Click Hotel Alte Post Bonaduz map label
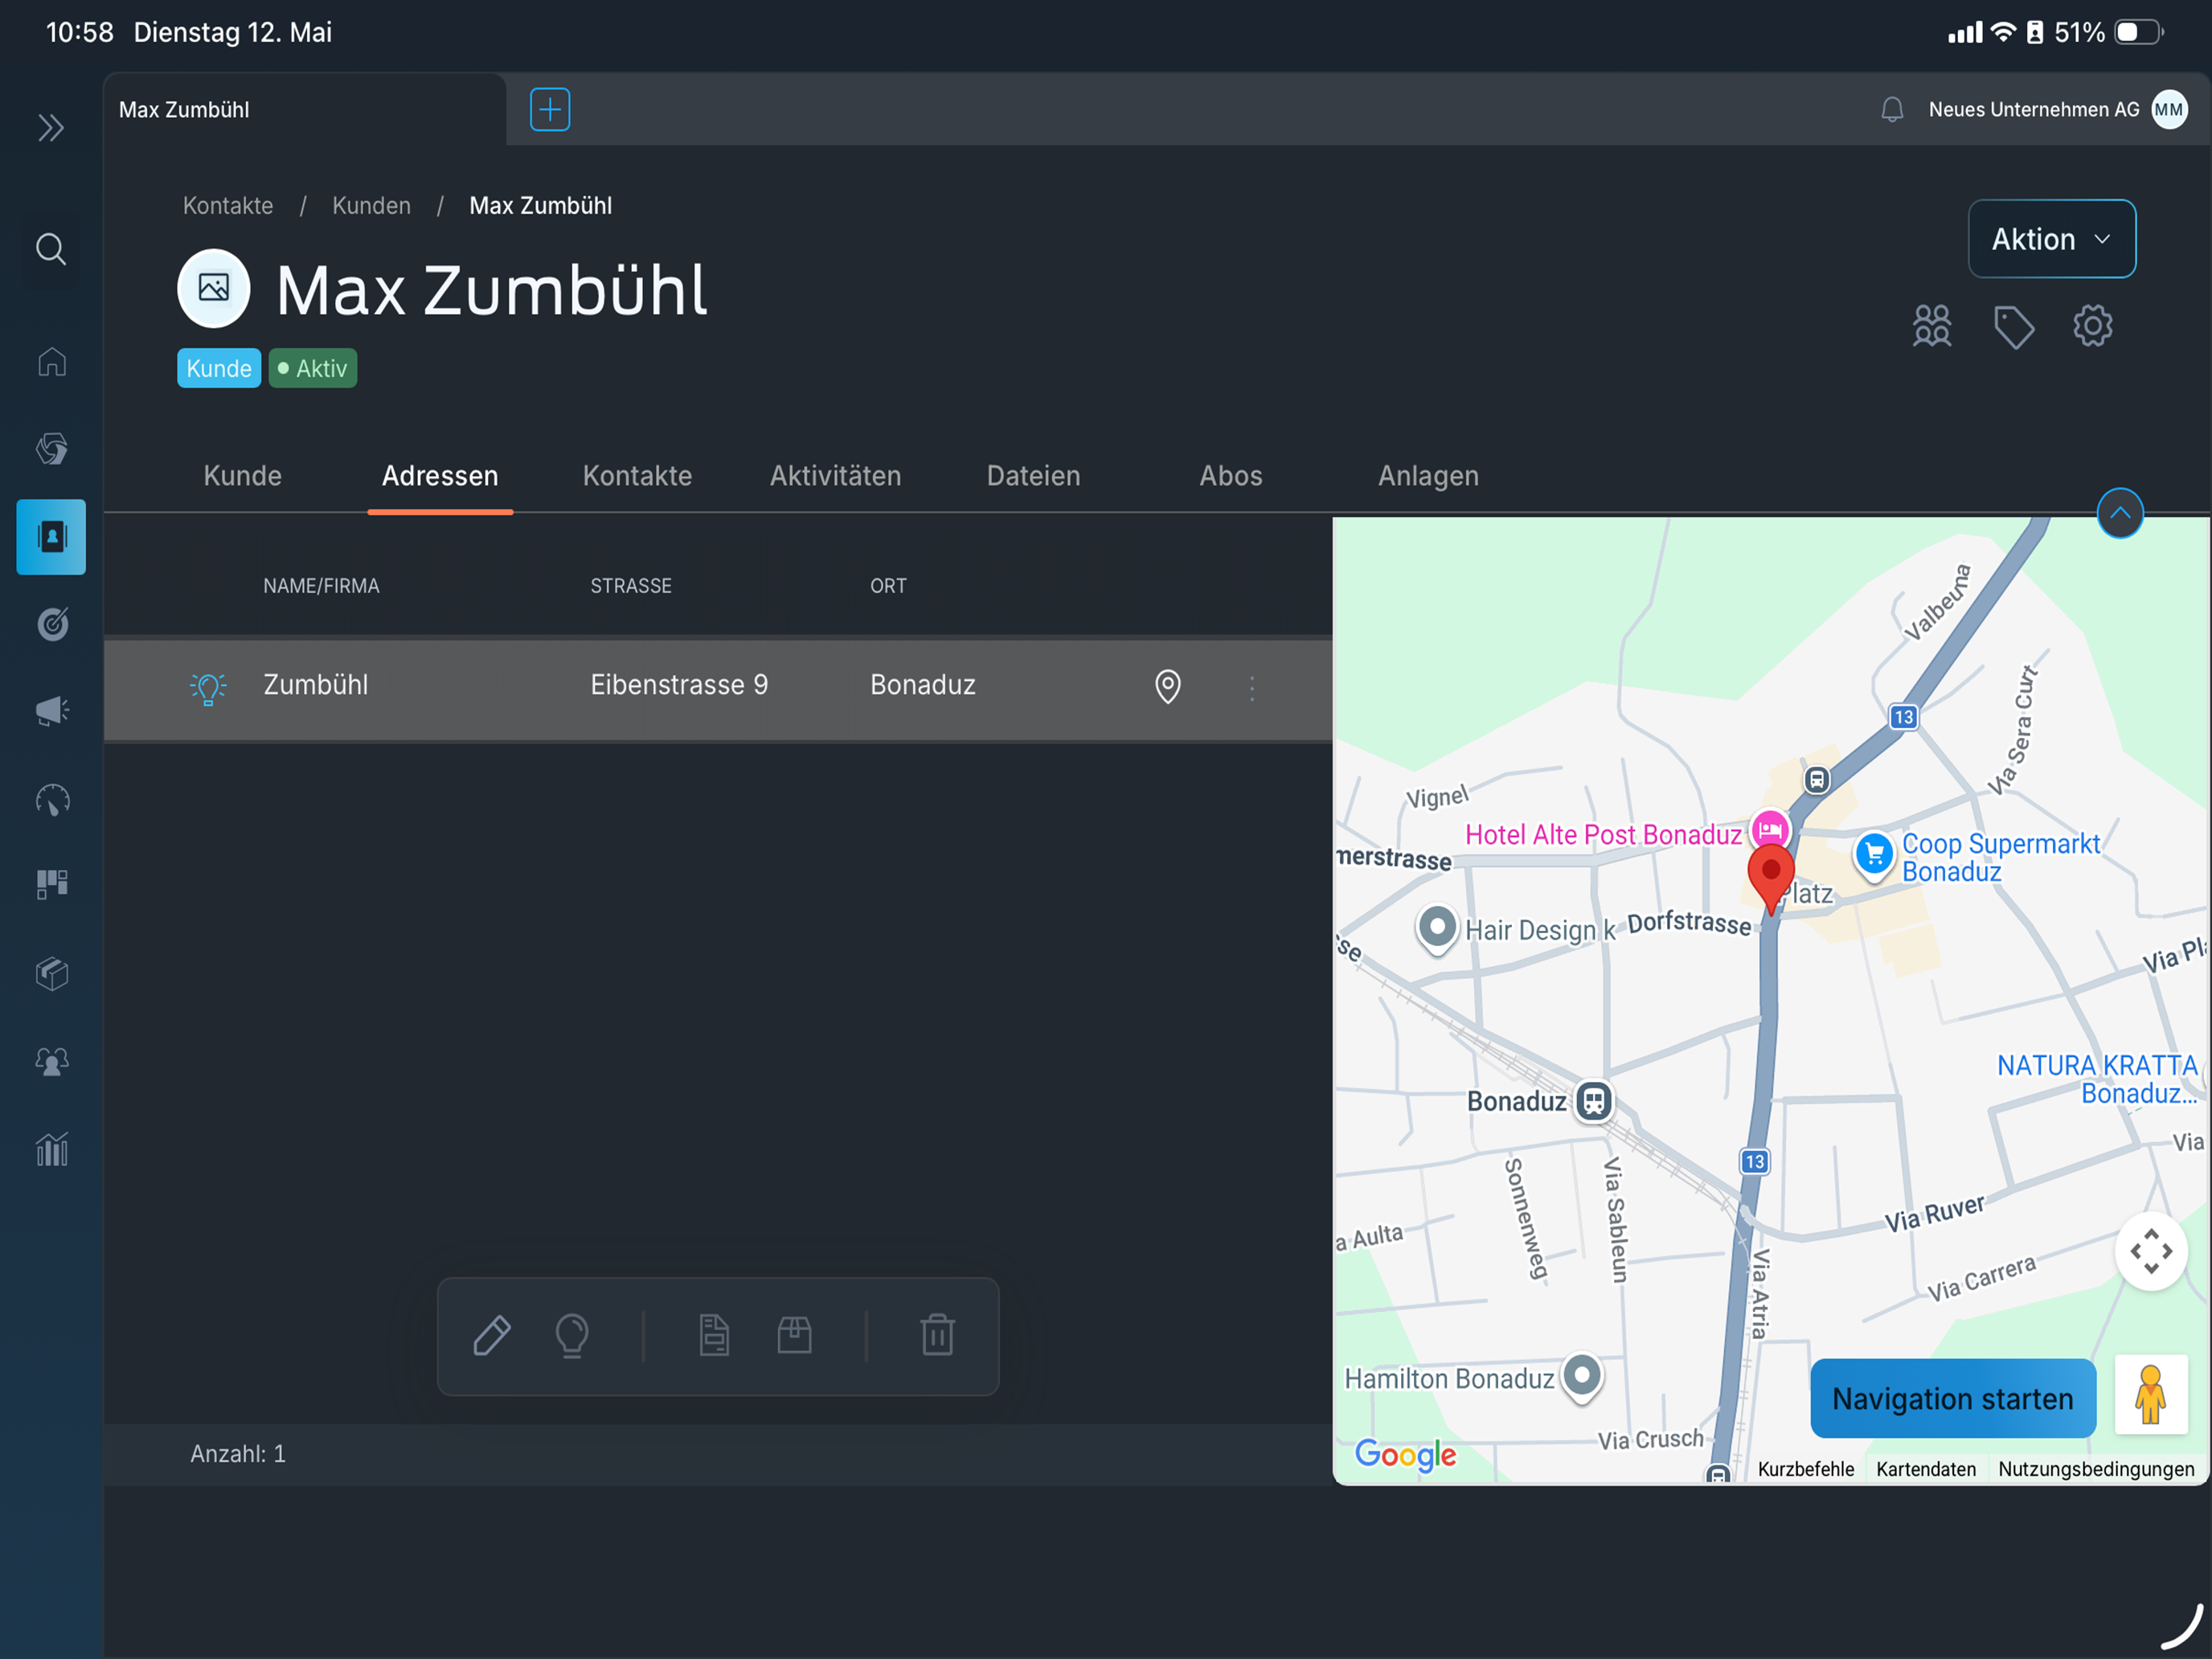The image size is (2212, 1659). coord(1603,835)
